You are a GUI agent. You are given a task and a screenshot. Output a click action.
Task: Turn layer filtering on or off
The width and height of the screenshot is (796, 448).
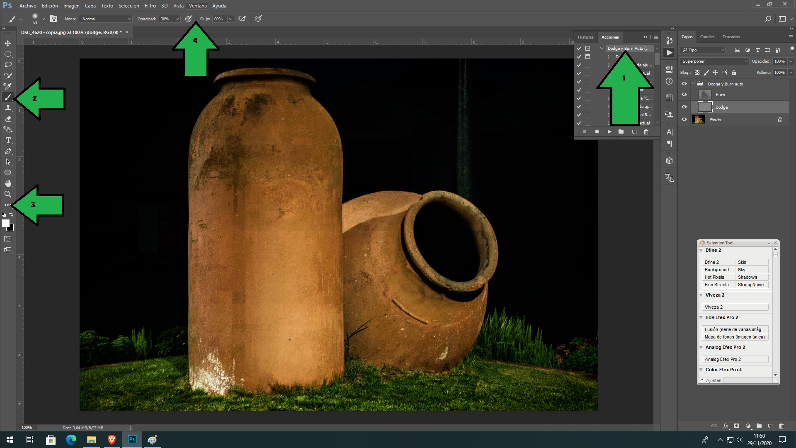(792, 49)
